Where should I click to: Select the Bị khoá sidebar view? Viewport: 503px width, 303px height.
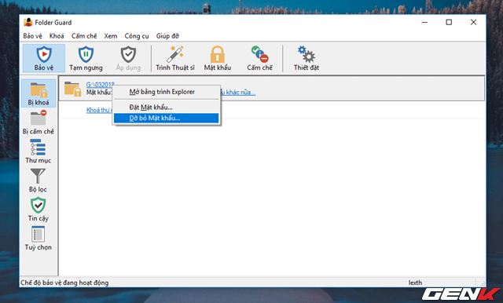pos(39,93)
